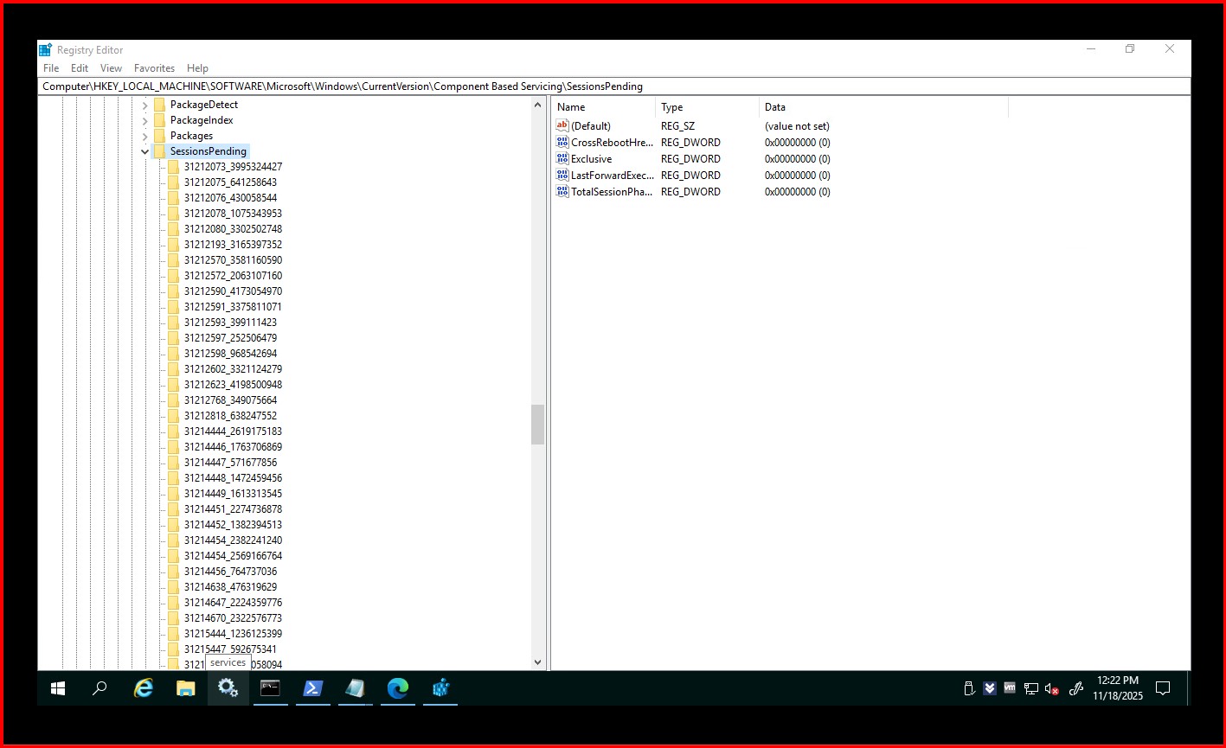Click folder icon of 31212075_641258643
1226x748 pixels.
(173, 182)
